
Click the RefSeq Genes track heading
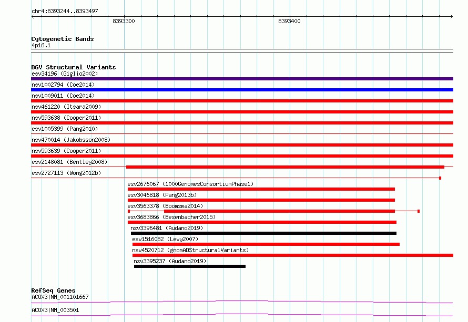pyautogui.click(x=53, y=290)
